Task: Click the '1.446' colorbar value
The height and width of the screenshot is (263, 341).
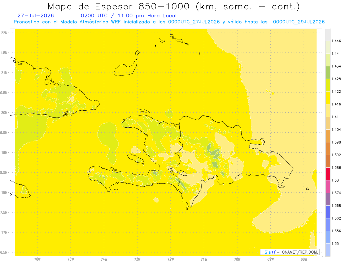Action: [x=336, y=41]
